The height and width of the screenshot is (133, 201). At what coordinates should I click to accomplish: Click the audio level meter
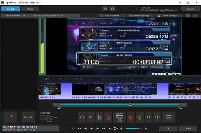(x=42, y=47)
